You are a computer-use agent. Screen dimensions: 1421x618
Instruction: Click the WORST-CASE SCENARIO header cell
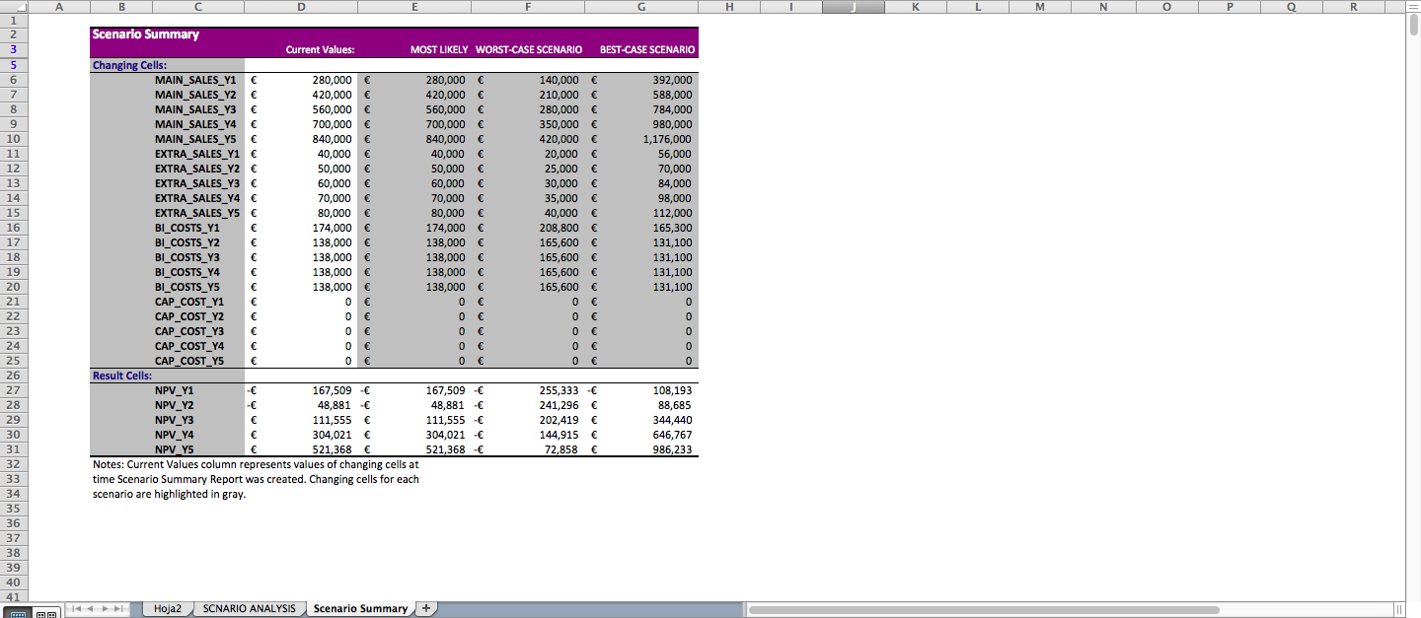coord(528,49)
